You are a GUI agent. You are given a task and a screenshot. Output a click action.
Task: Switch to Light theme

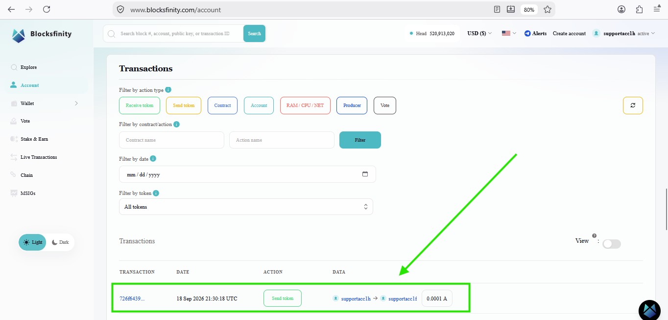32,242
